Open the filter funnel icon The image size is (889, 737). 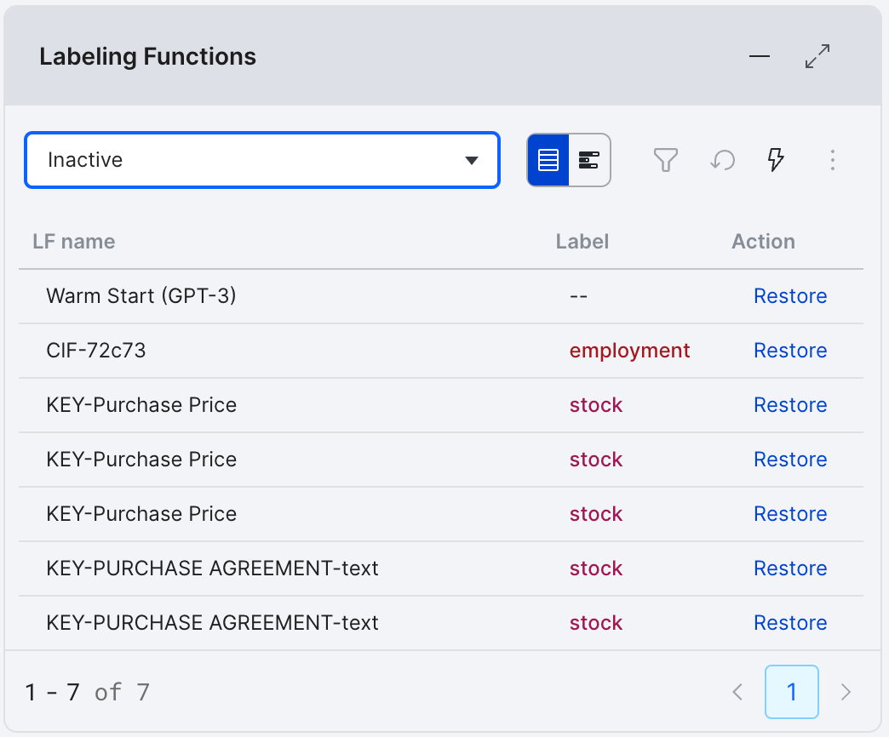tap(666, 160)
